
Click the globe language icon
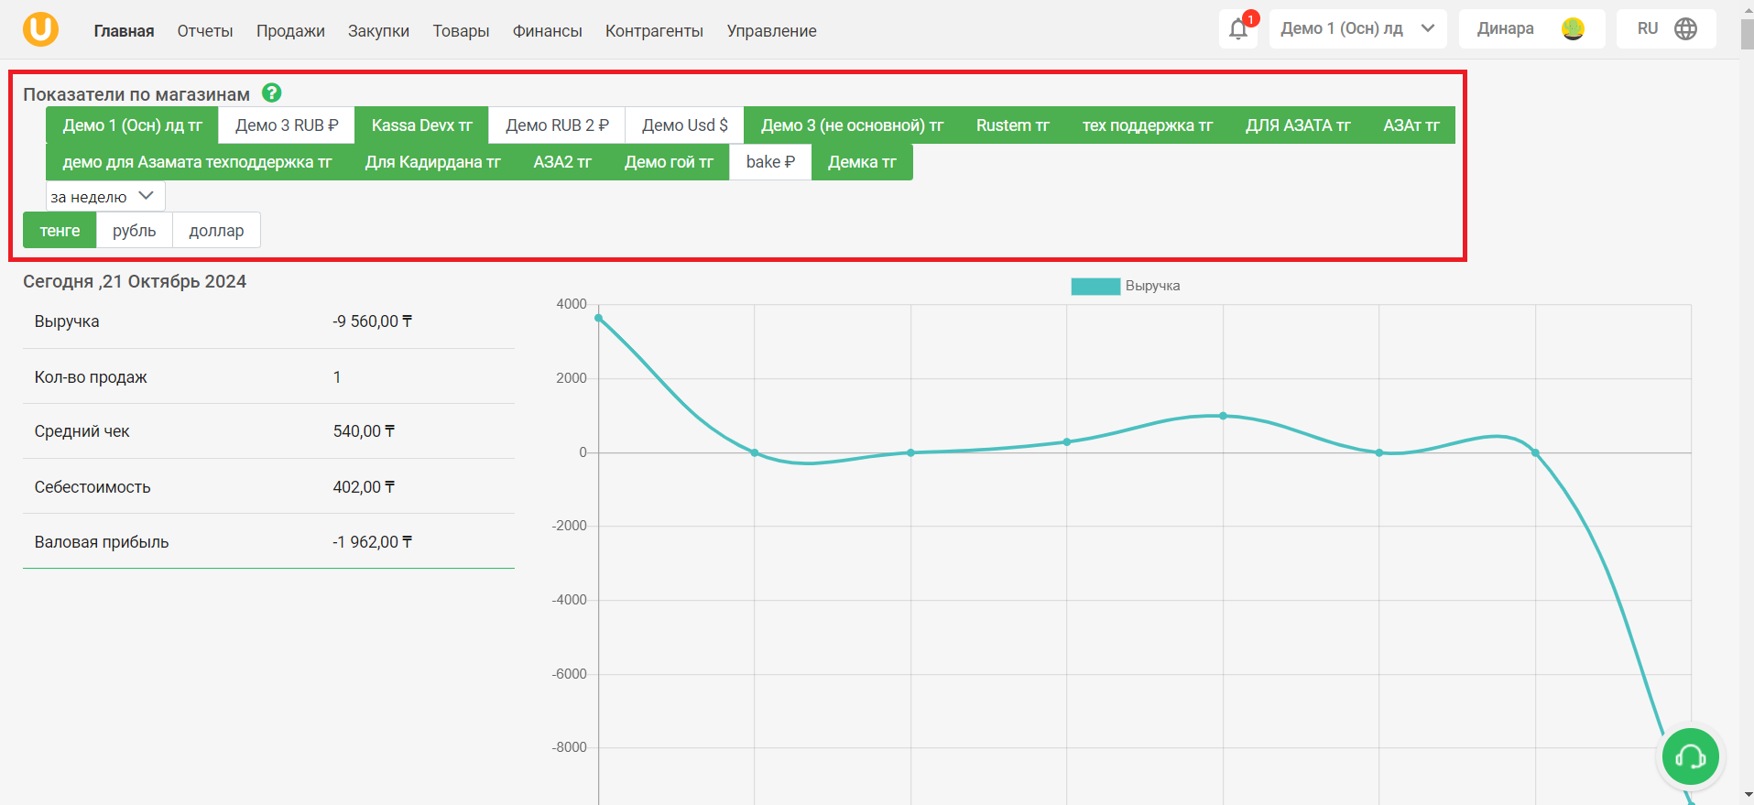[x=1685, y=28]
